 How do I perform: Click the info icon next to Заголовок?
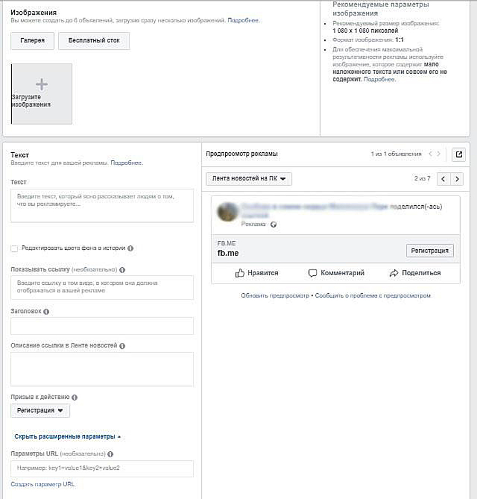(x=46, y=312)
